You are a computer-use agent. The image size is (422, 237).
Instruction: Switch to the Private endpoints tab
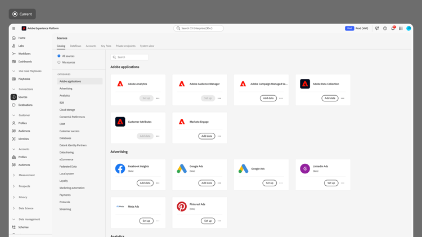coord(125,46)
